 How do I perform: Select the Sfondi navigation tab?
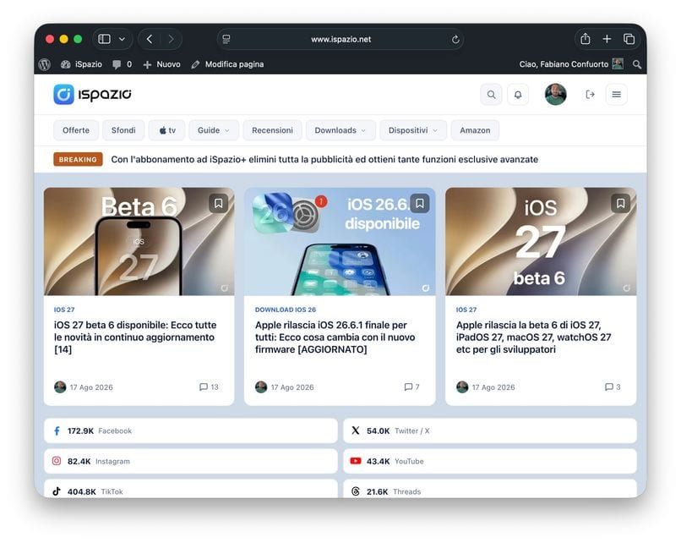pos(123,130)
